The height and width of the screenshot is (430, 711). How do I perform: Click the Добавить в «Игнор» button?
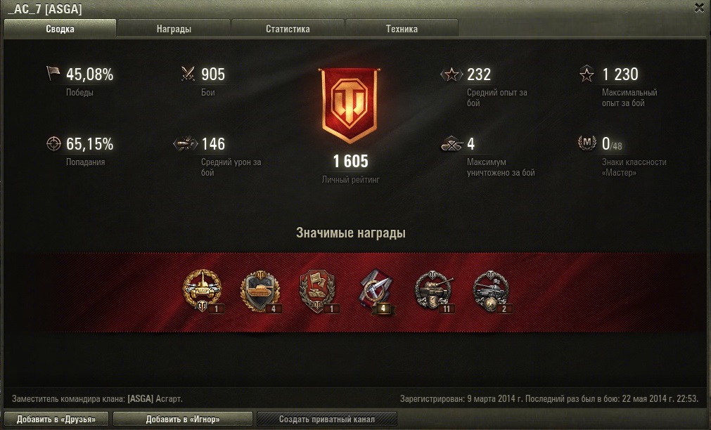pyautogui.click(x=183, y=419)
